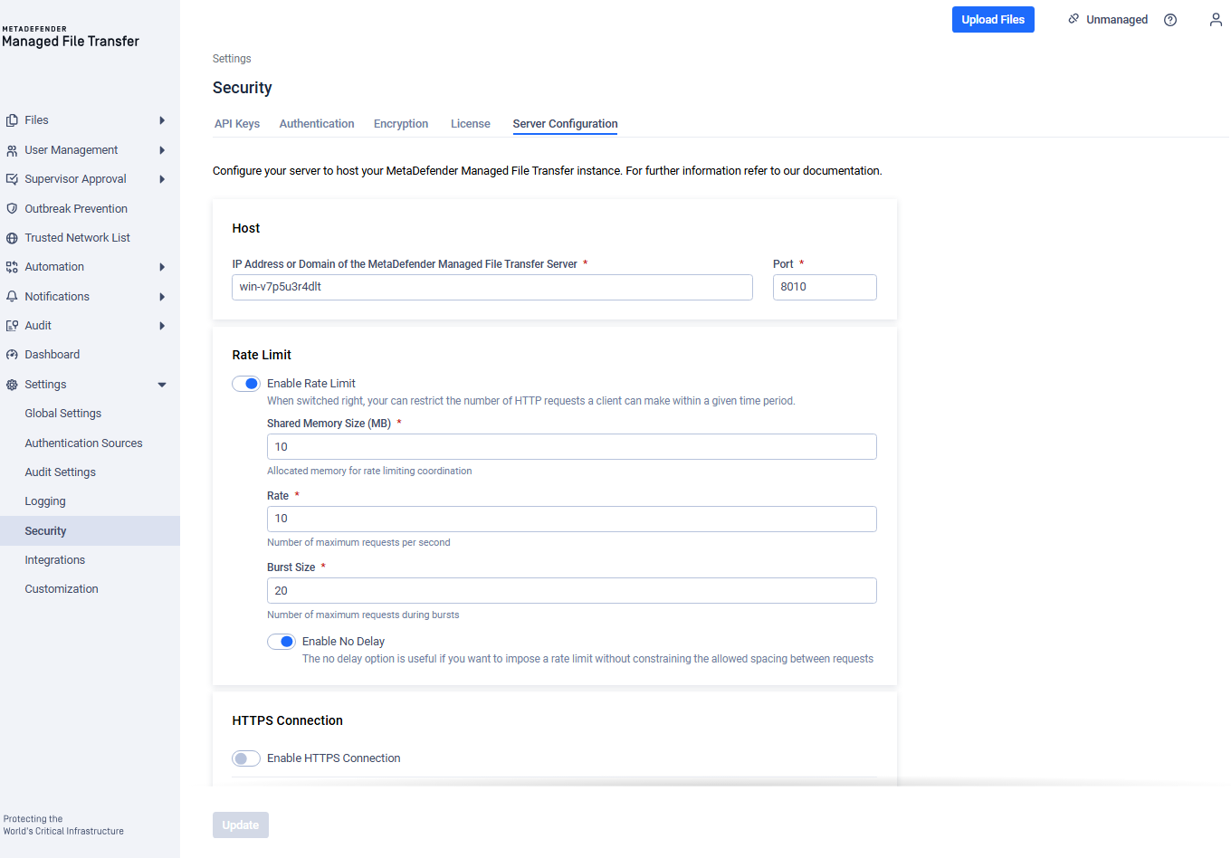Expand the Automation submenu arrow

point(162,267)
